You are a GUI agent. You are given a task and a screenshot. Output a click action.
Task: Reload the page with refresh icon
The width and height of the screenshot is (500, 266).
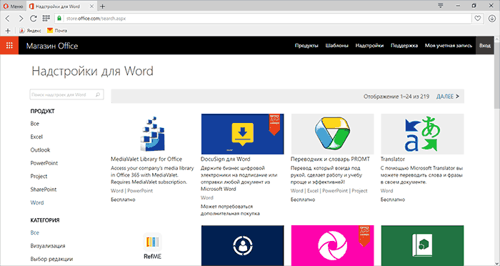33,19
